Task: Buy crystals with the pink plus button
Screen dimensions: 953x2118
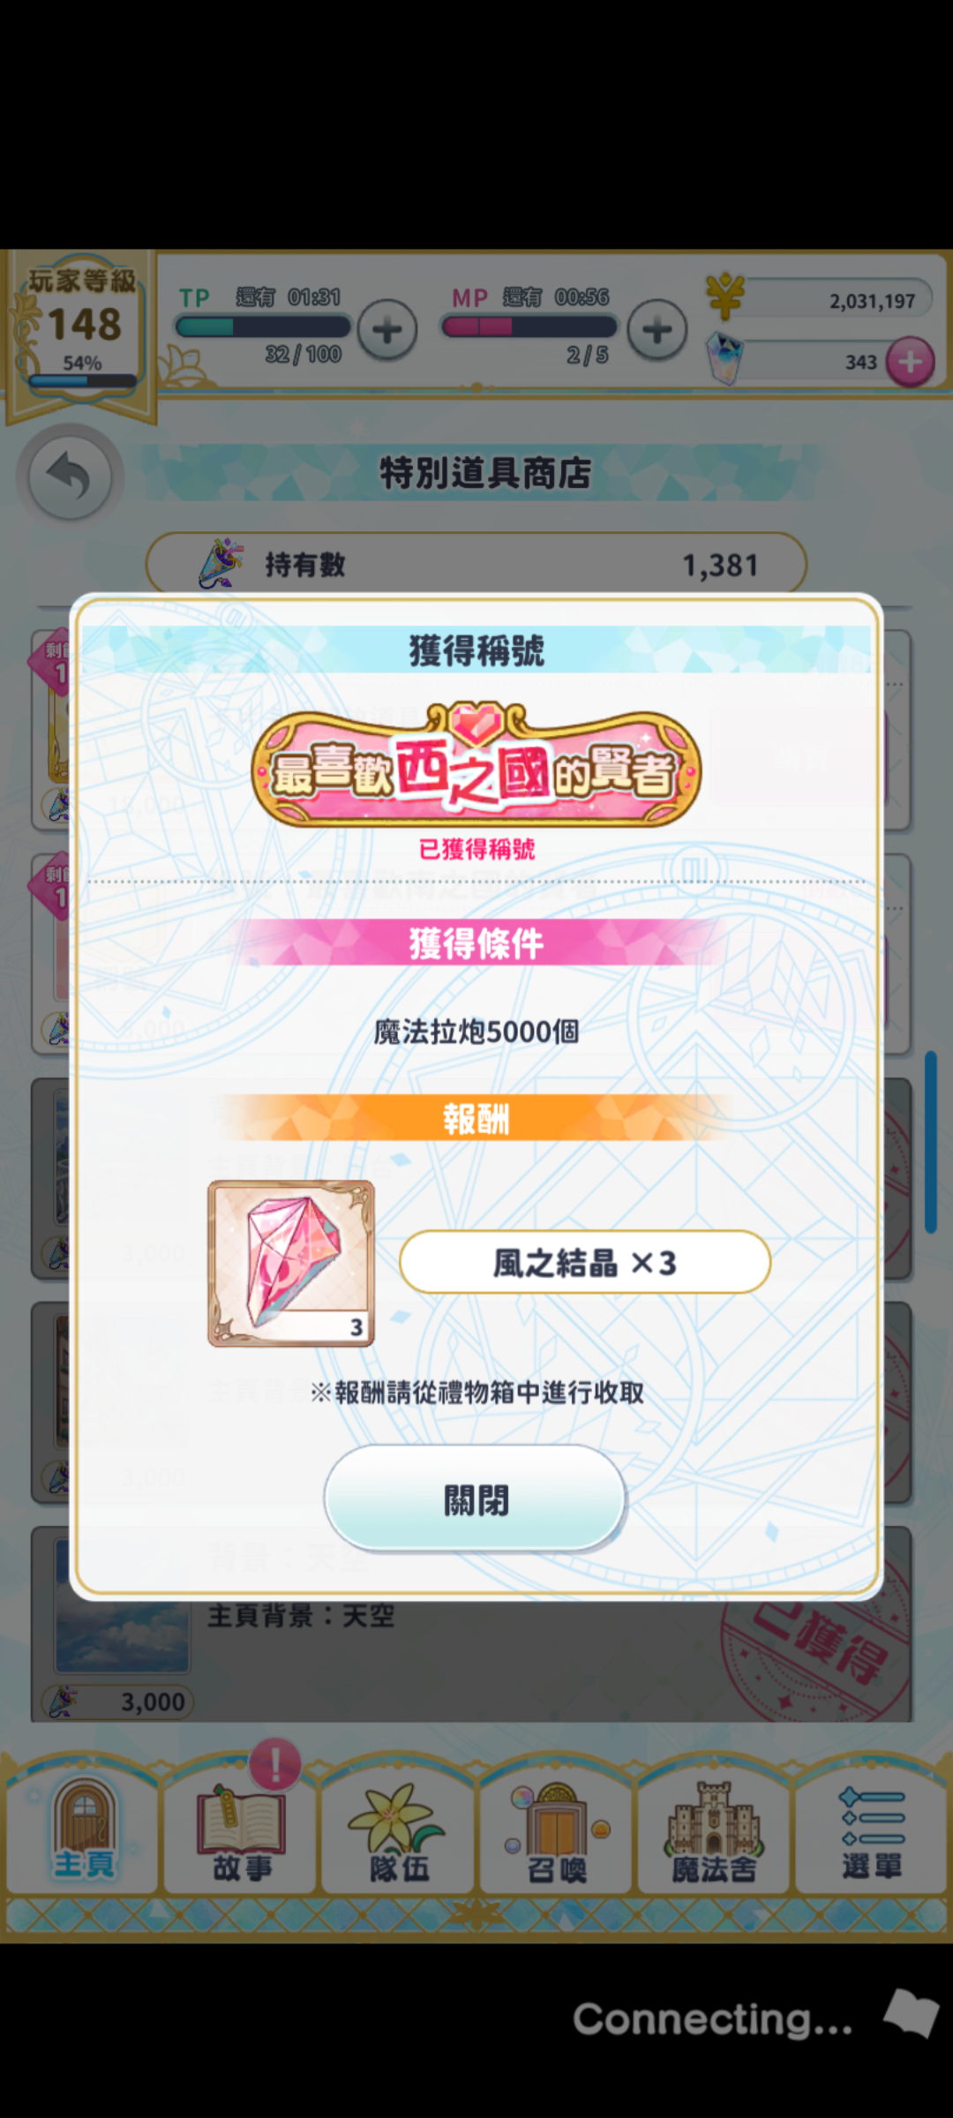Action: [x=910, y=362]
